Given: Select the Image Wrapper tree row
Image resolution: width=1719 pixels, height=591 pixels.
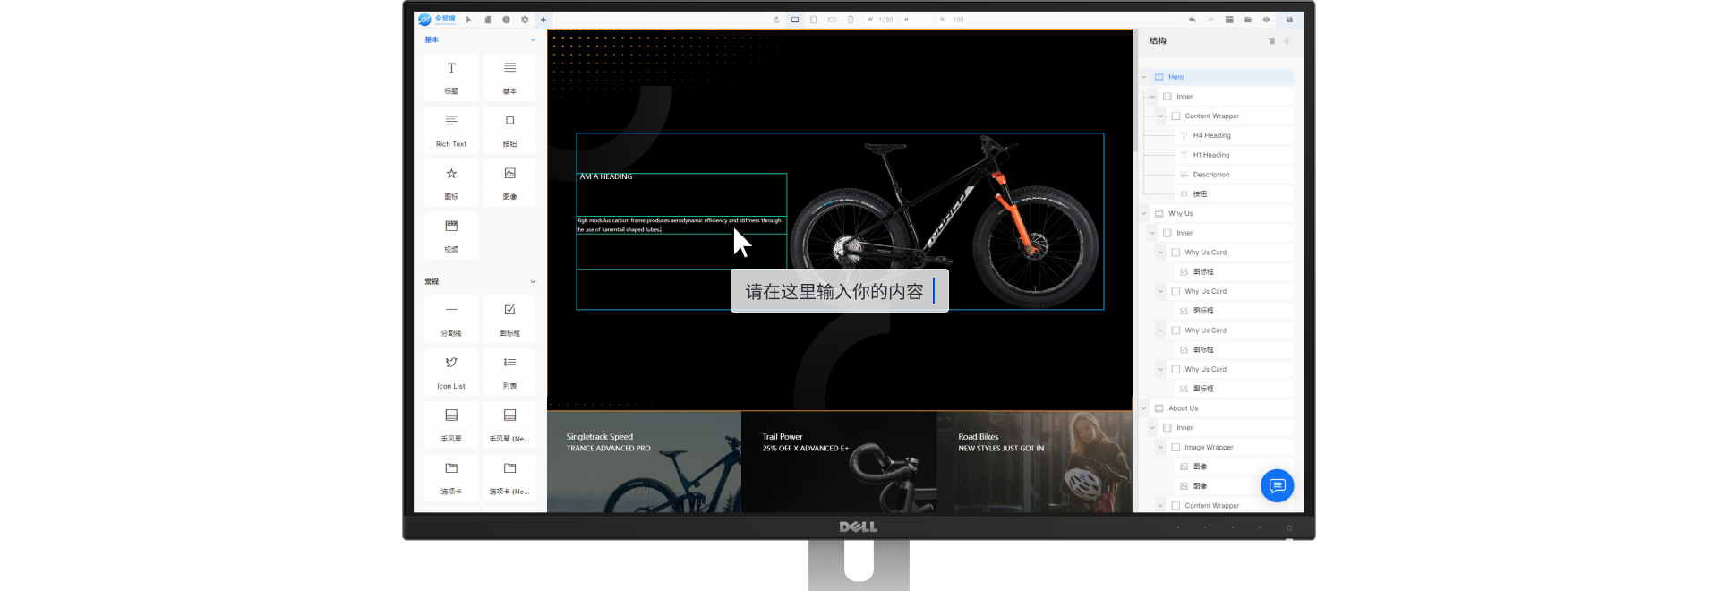Looking at the screenshot, I should pyautogui.click(x=1230, y=447).
